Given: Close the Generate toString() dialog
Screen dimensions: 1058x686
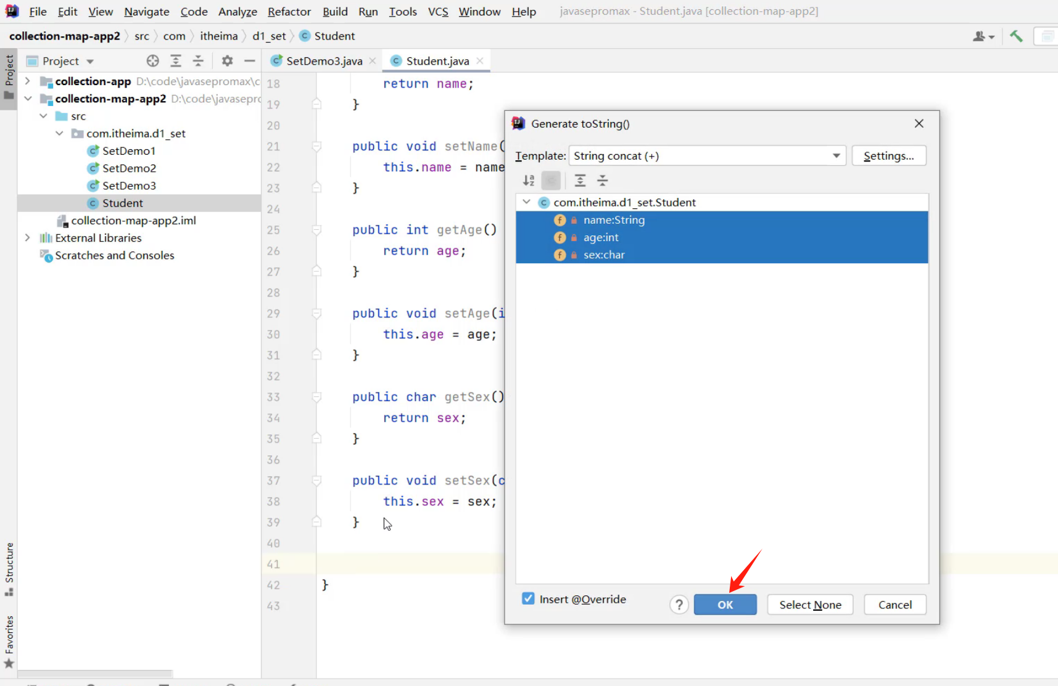Looking at the screenshot, I should (x=919, y=123).
